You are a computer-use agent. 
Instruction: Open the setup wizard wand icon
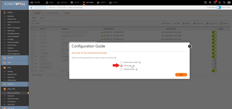click(x=210, y=3)
